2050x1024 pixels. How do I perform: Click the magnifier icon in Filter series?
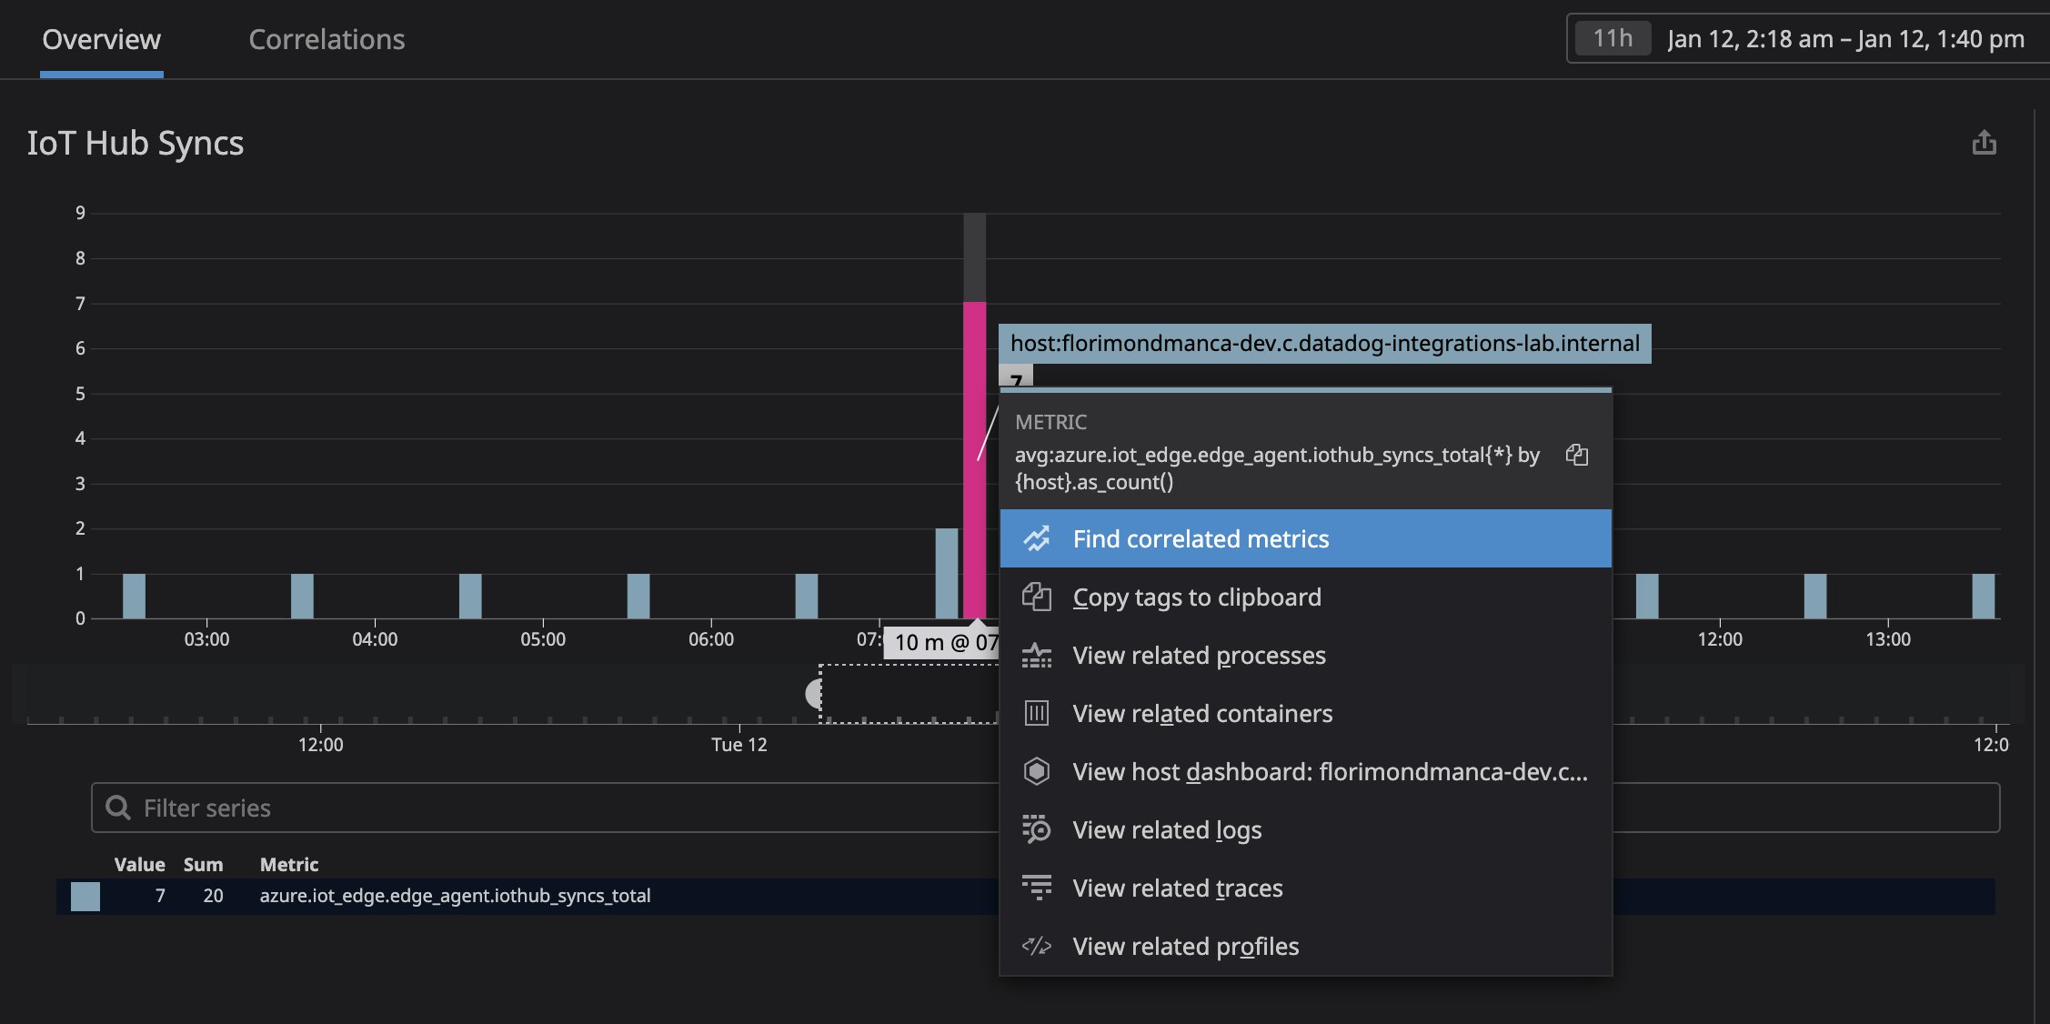119,808
